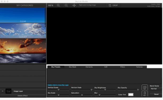The height and width of the screenshot is (100, 163).
Task: Click the Blur slider handle
Action: (100, 95)
